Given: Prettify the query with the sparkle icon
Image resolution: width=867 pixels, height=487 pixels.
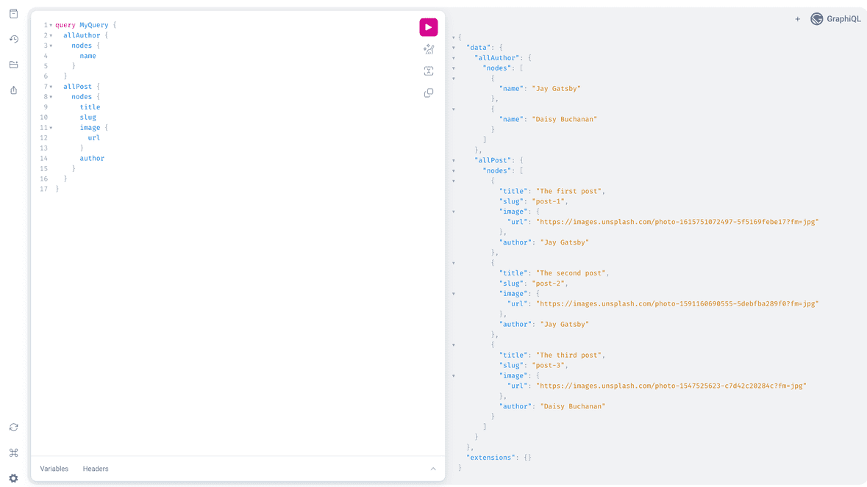Looking at the screenshot, I should pos(429,49).
